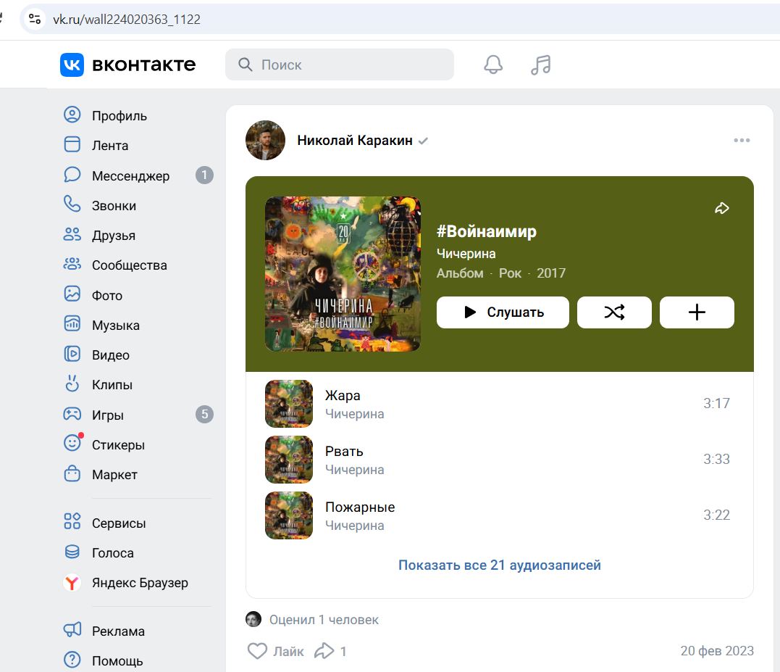Open Николай Каракин profile name link
Screen dimensions: 780x672
(355, 141)
